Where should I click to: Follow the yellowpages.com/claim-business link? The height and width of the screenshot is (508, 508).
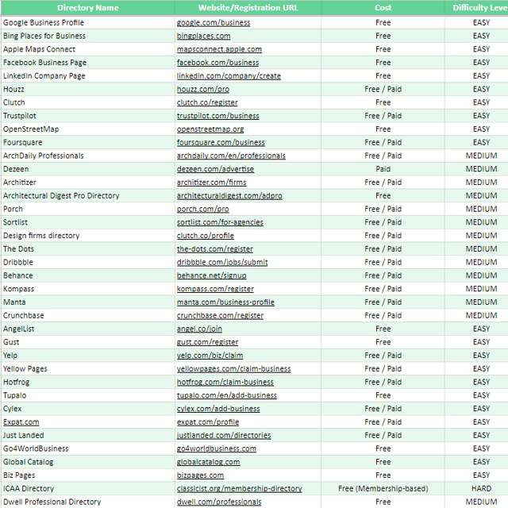coord(233,368)
